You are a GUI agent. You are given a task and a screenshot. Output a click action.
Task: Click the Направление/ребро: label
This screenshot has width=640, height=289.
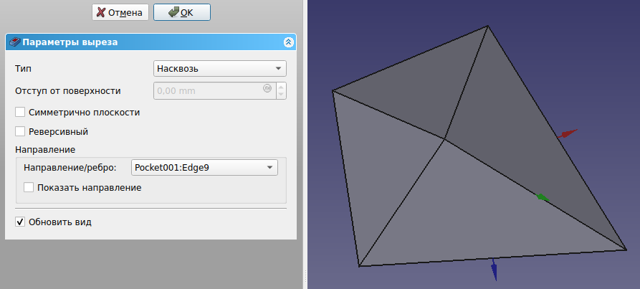click(x=70, y=167)
